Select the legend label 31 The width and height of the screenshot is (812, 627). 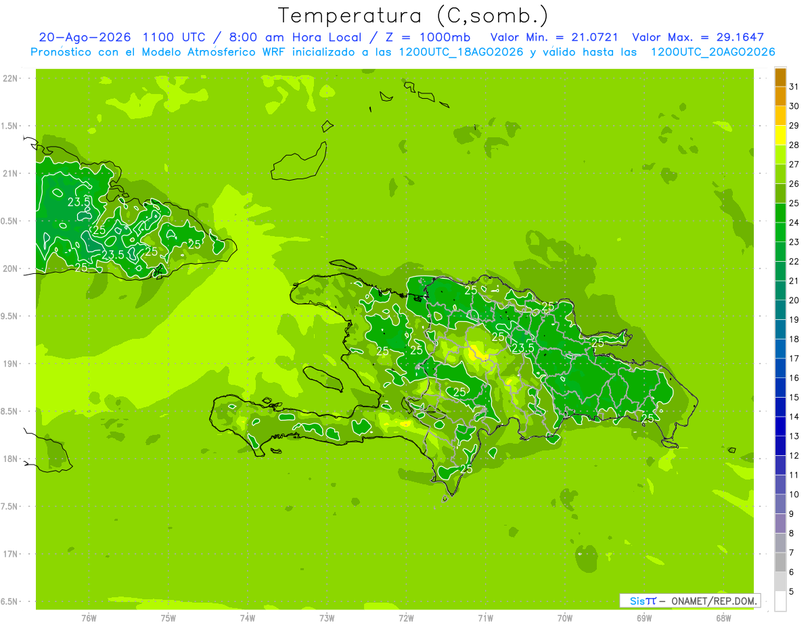(x=794, y=87)
